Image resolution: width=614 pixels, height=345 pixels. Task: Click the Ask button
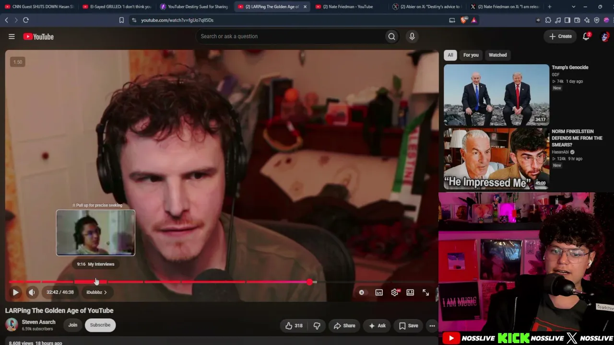(x=377, y=326)
